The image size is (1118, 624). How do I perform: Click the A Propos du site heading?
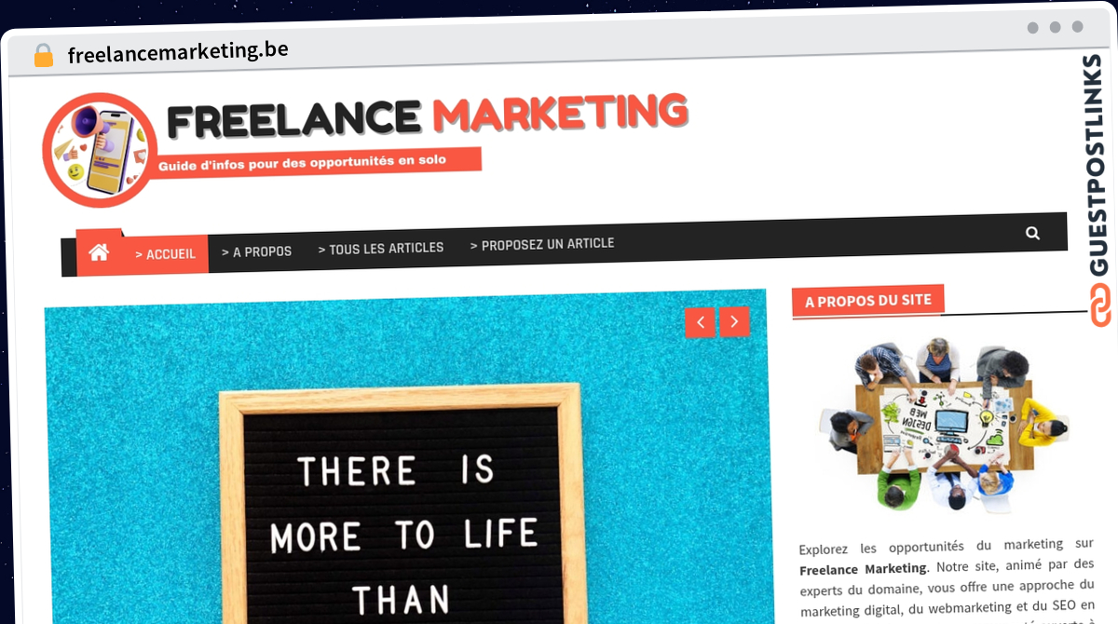(868, 301)
